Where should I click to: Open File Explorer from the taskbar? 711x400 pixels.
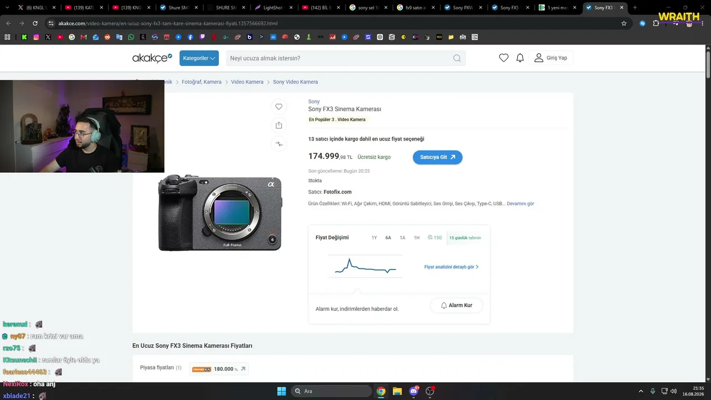(397, 391)
